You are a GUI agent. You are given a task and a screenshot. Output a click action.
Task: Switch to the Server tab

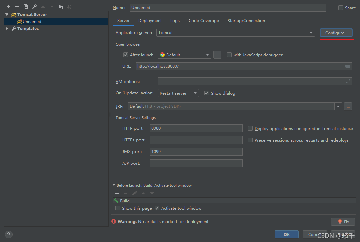[123, 21]
